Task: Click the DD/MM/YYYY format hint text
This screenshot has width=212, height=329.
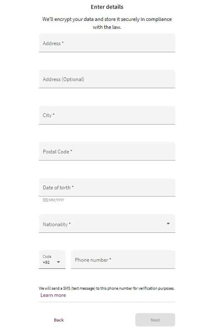Action: pos(53,200)
